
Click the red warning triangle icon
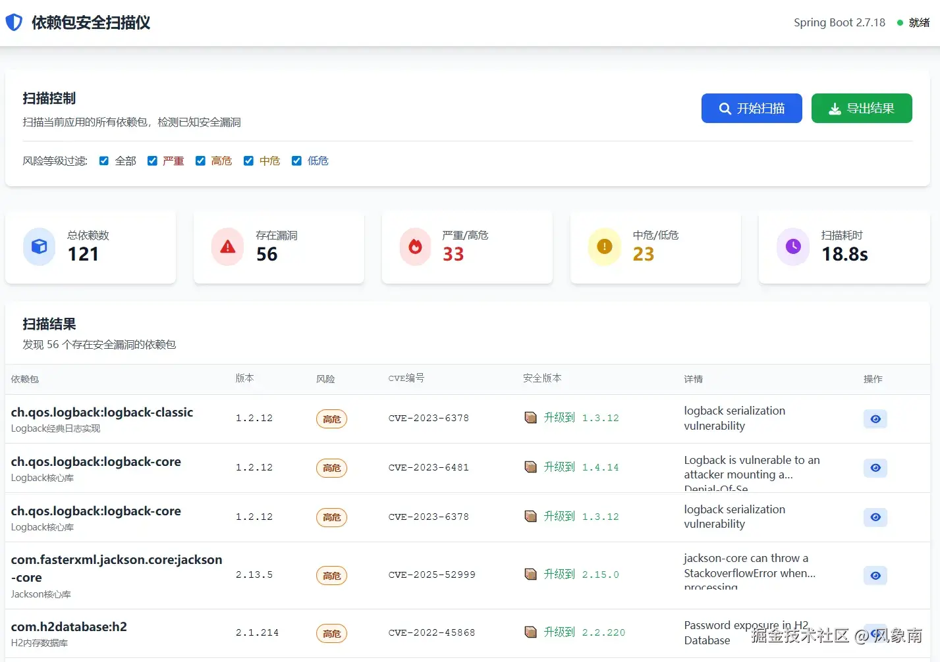tap(228, 247)
